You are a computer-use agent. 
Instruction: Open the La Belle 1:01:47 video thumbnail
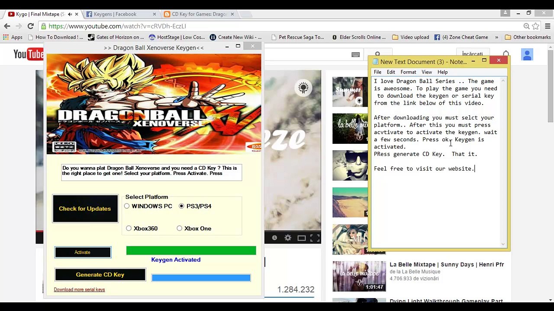(359, 276)
